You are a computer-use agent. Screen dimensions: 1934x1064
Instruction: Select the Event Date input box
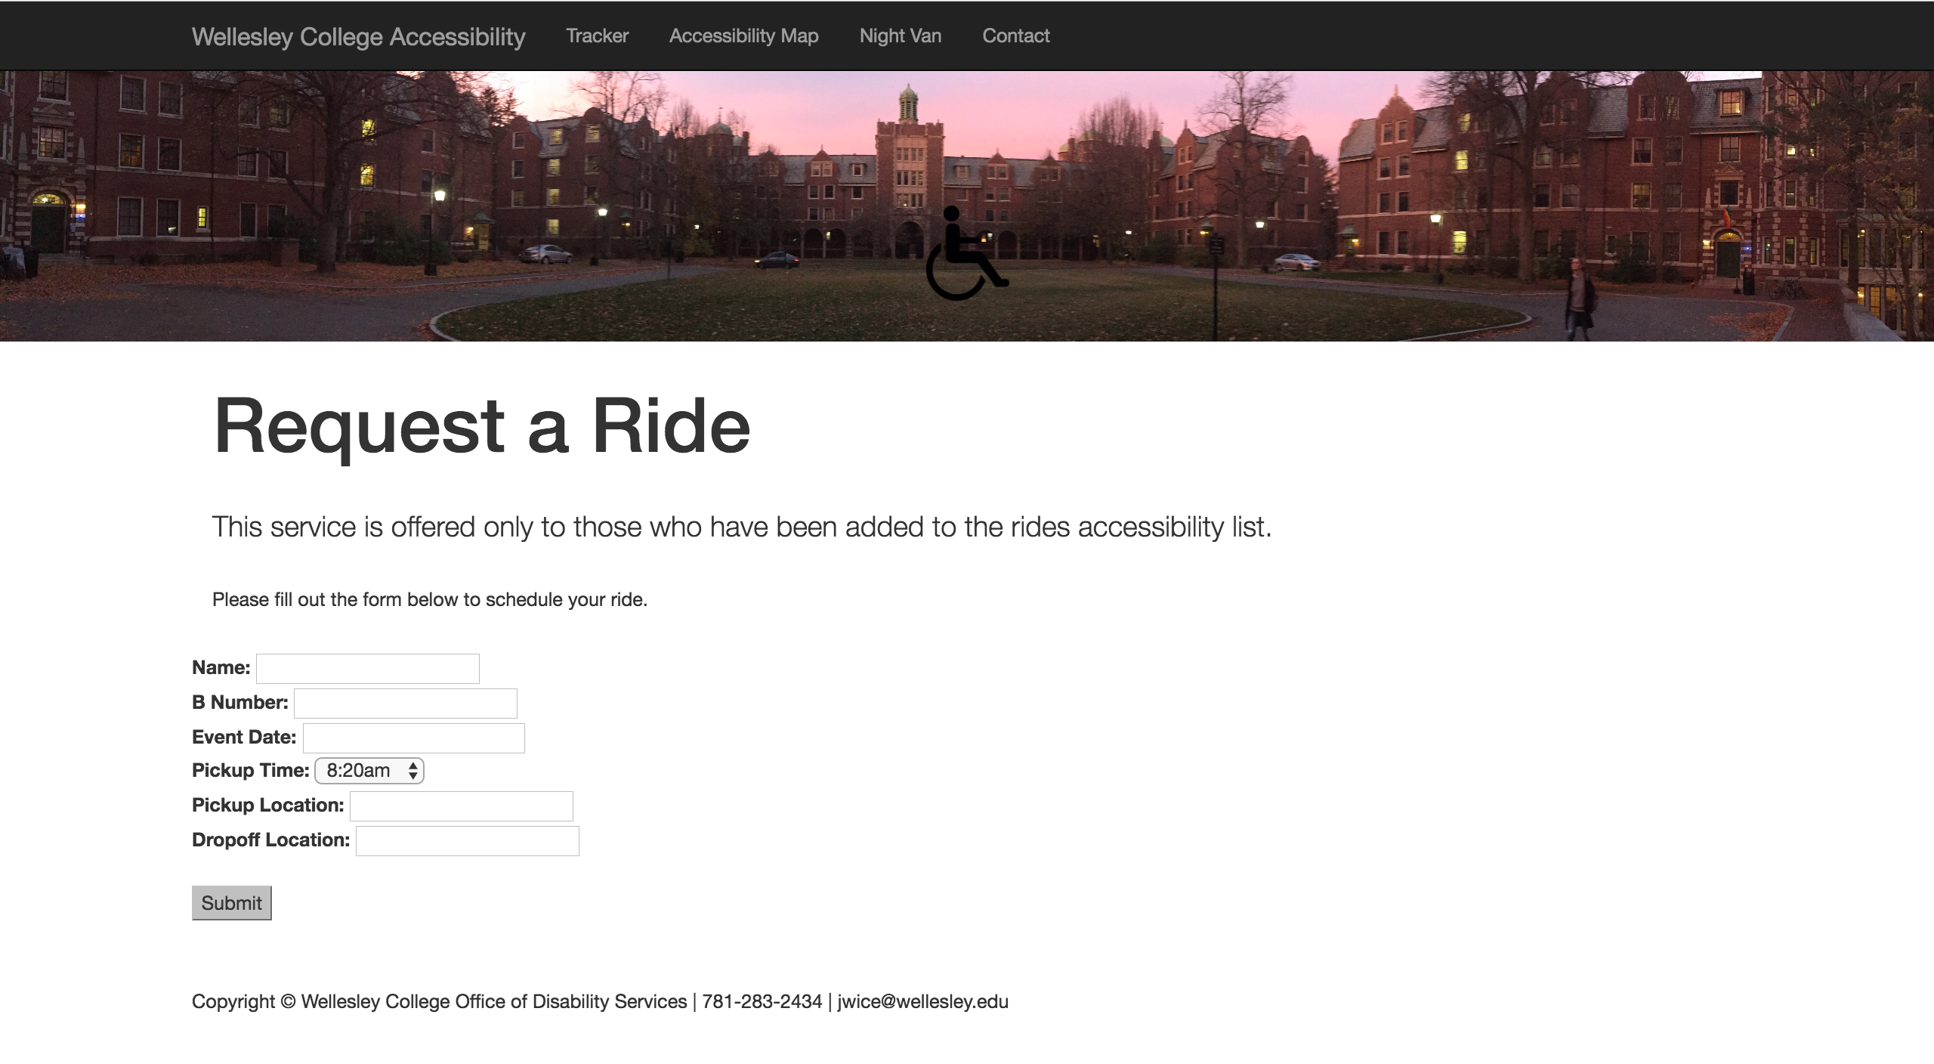413,738
